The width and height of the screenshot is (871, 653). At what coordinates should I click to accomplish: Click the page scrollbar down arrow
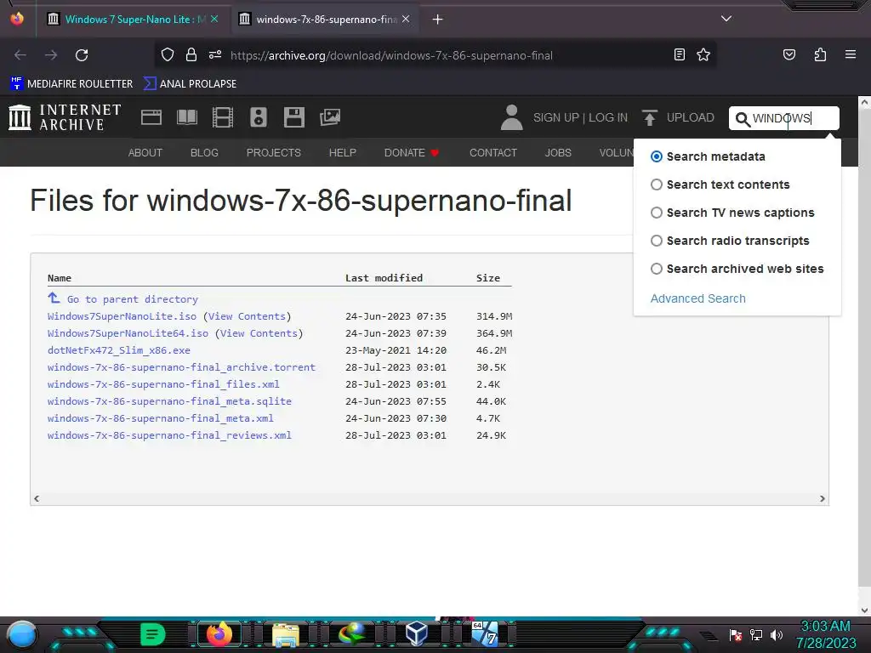[864, 610]
